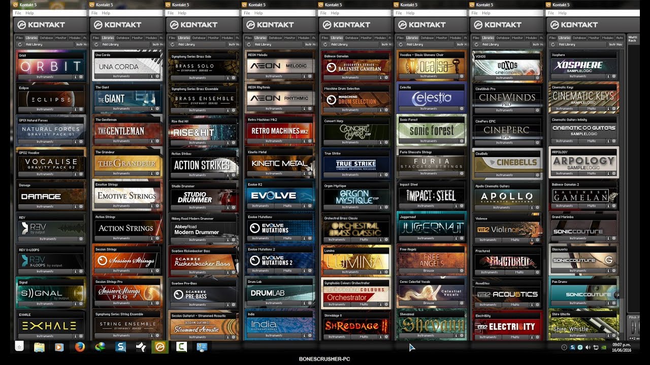Expand Instruments for Kinetic Metal library
This screenshot has height=365, width=650.
point(273,174)
